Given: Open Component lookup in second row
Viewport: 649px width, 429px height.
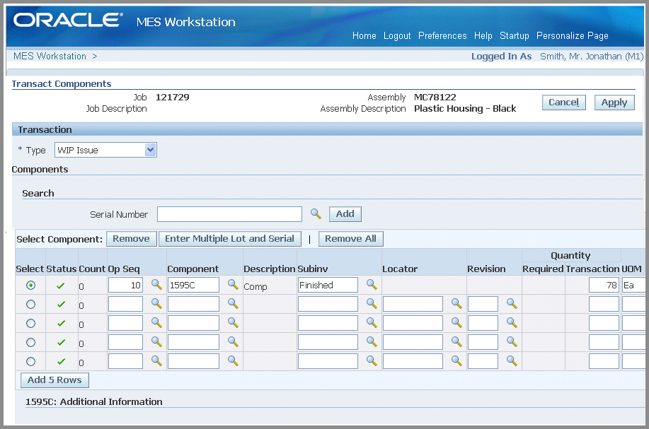Looking at the screenshot, I should coord(233,303).
